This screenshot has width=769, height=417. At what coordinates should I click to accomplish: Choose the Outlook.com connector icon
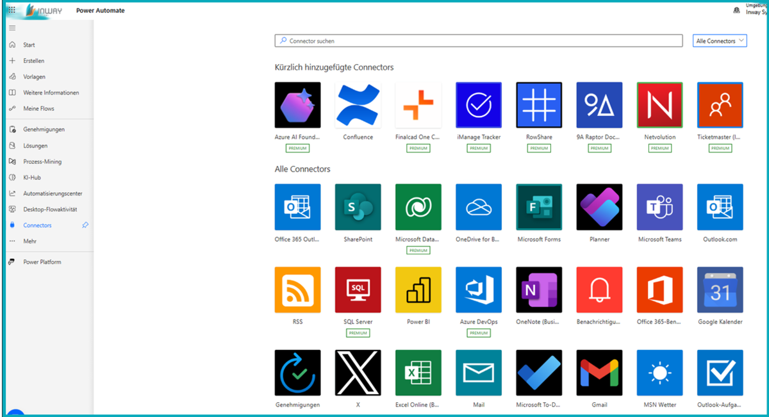[x=720, y=207]
